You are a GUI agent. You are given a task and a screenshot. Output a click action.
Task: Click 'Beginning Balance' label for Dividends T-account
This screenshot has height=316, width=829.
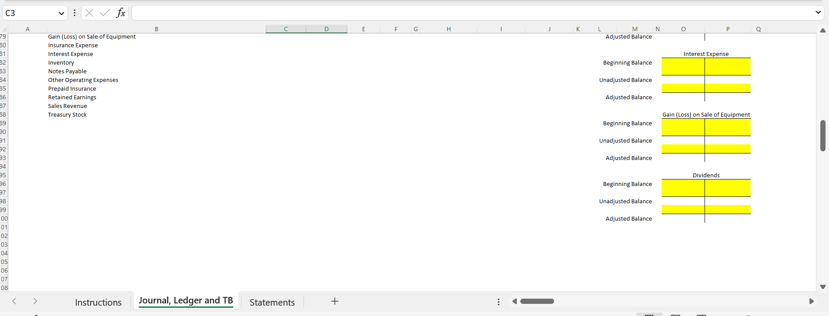(x=627, y=184)
